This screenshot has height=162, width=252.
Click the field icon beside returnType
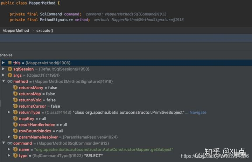15,112
